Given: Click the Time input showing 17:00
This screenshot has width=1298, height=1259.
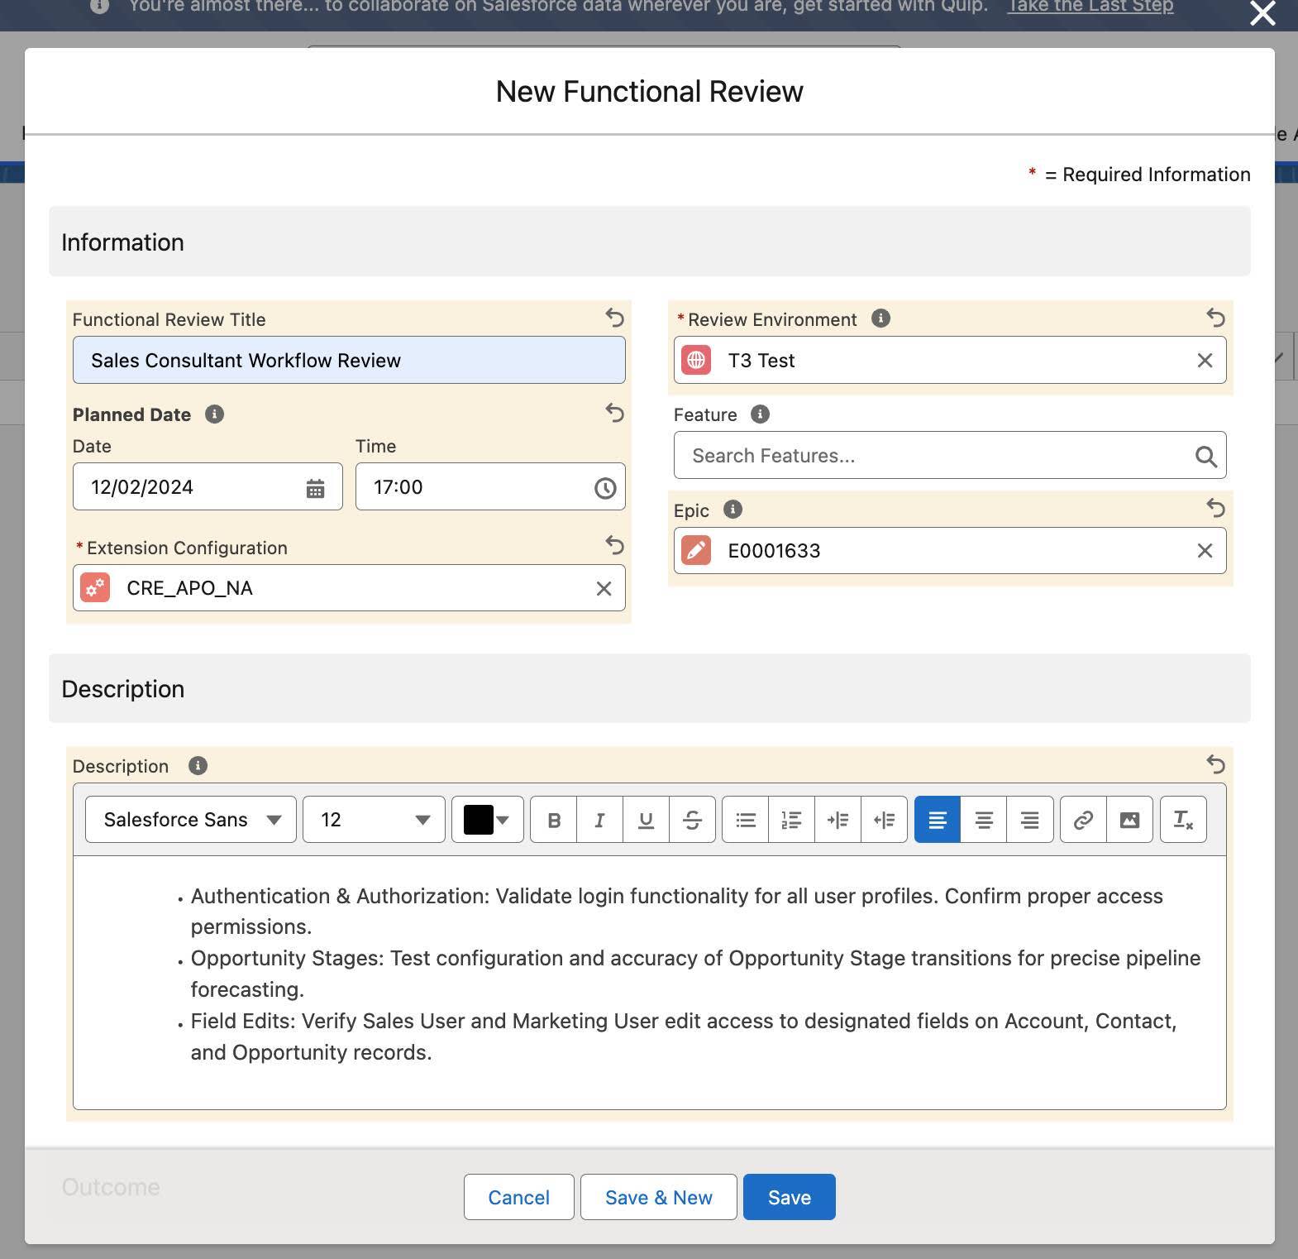Looking at the screenshot, I should pos(490,486).
